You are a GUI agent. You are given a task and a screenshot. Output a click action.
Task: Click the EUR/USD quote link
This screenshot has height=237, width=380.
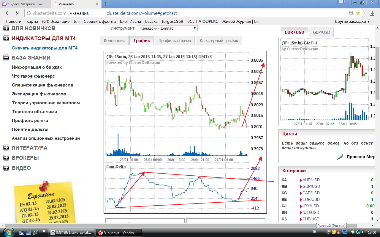click(311, 199)
